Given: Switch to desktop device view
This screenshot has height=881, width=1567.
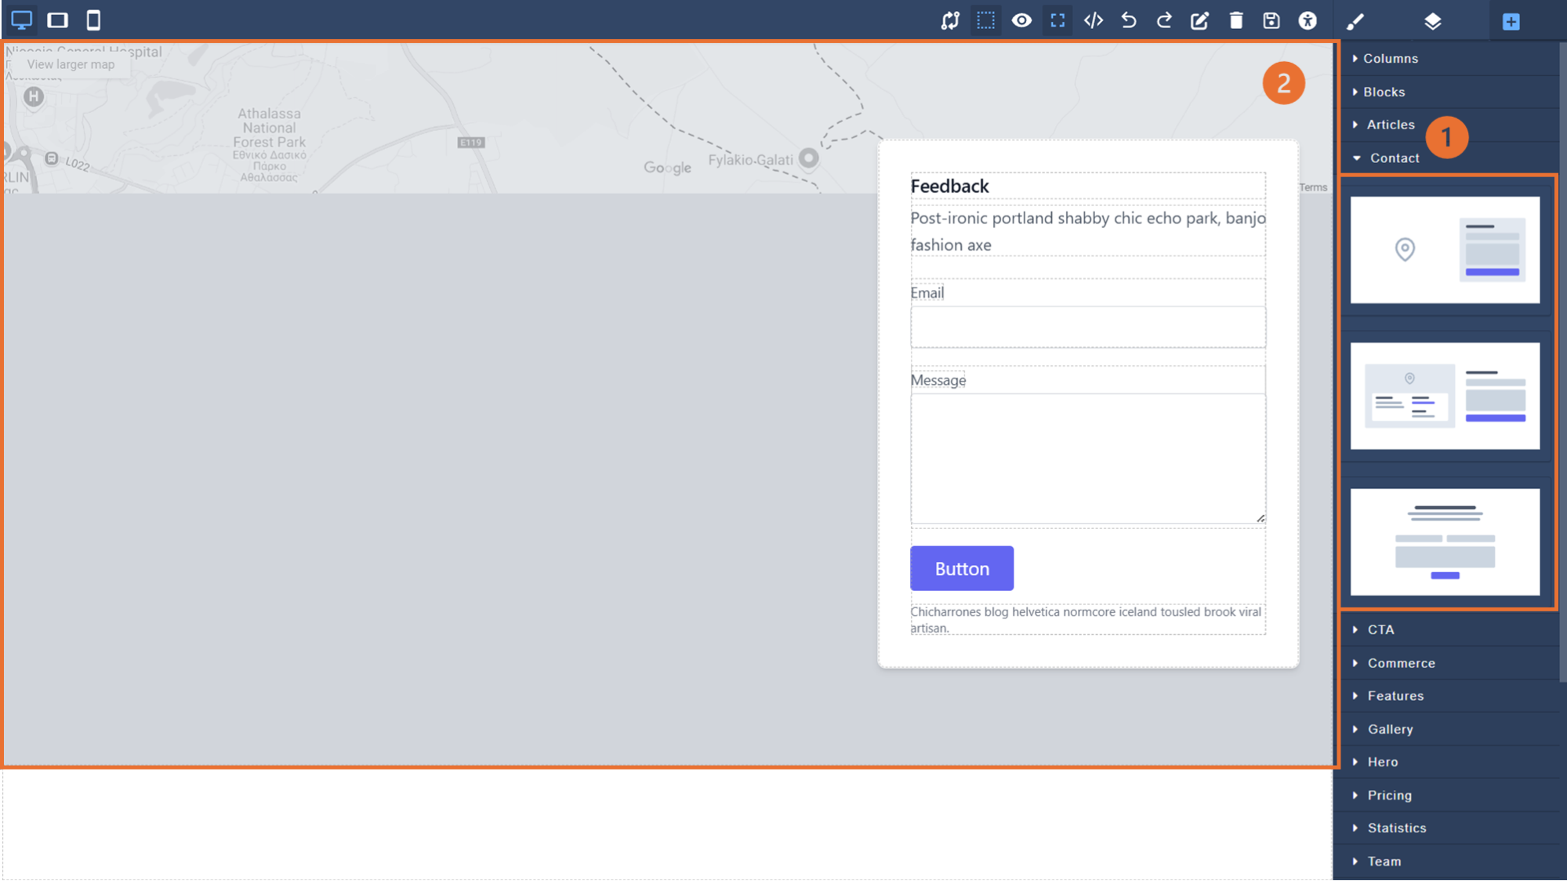Looking at the screenshot, I should pyautogui.click(x=21, y=20).
